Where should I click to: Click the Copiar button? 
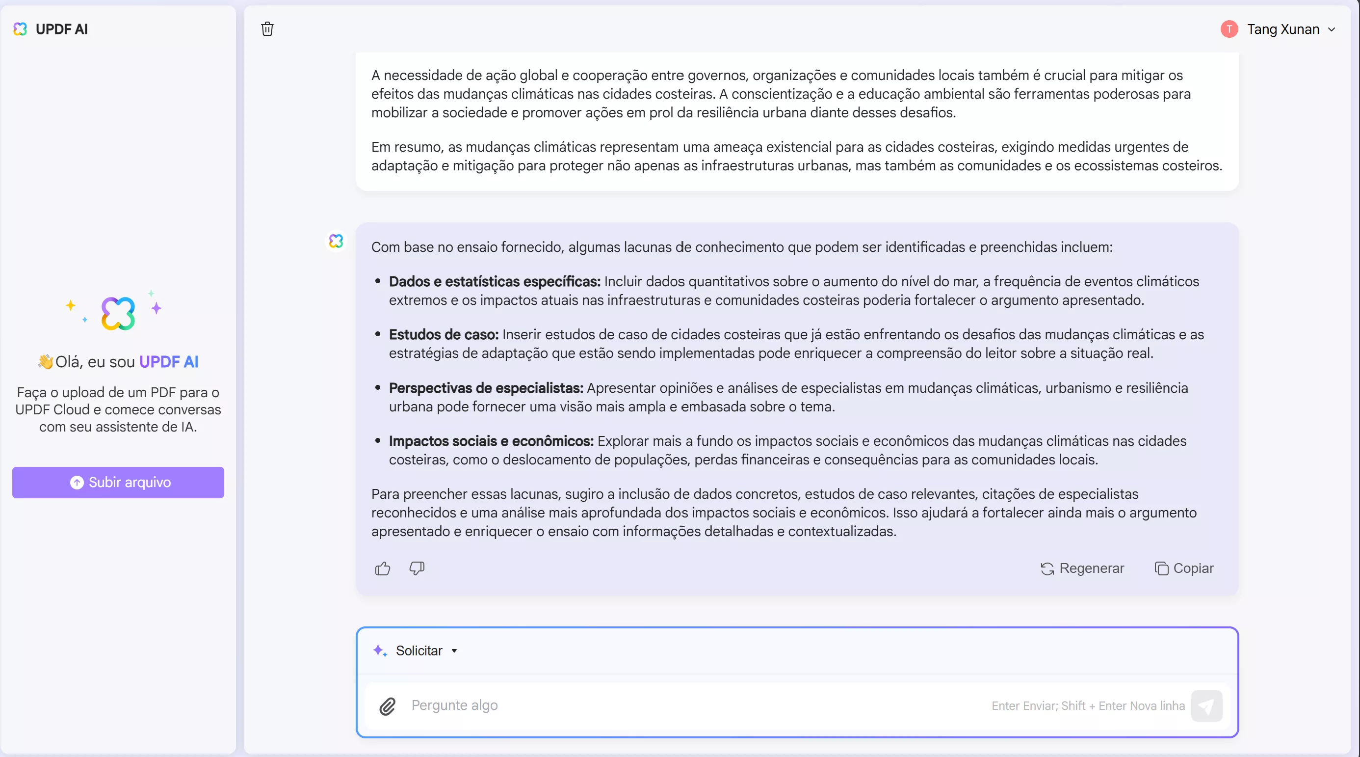pyautogui.click(x=1184, y=568)
